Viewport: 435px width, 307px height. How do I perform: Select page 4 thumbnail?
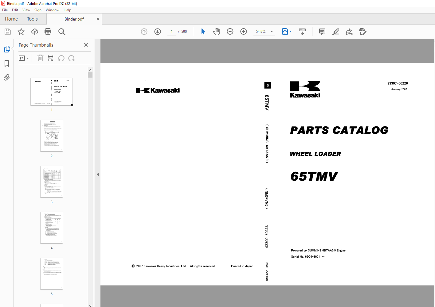pyautogui.click(x=52, y=228)
